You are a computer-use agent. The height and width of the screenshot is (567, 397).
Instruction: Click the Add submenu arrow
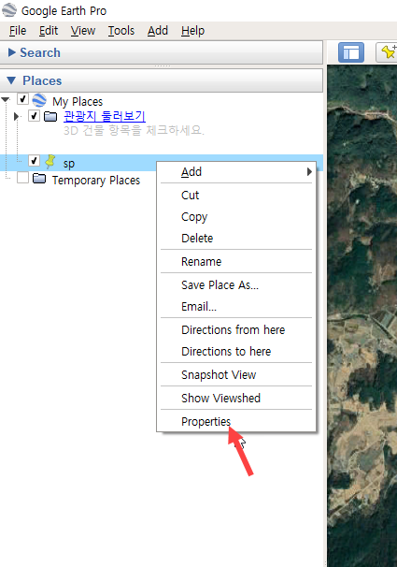309,172
